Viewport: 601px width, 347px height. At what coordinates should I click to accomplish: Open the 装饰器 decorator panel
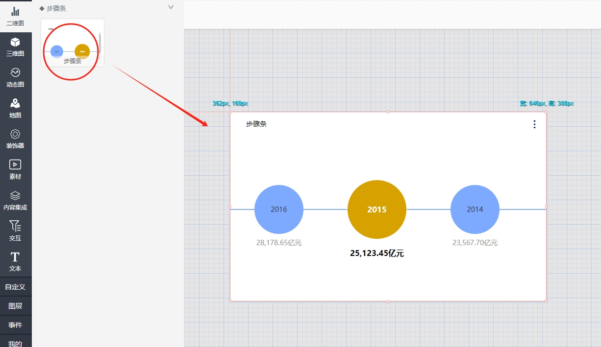click(15, 139)
